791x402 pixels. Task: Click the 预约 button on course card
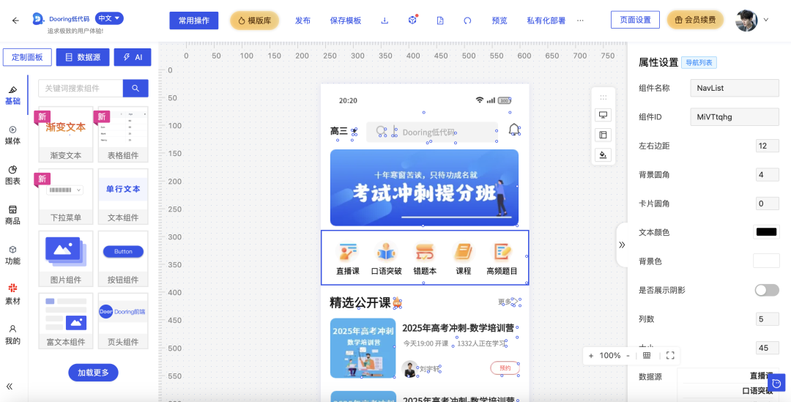pyautogui.click(x=505, y=368)
